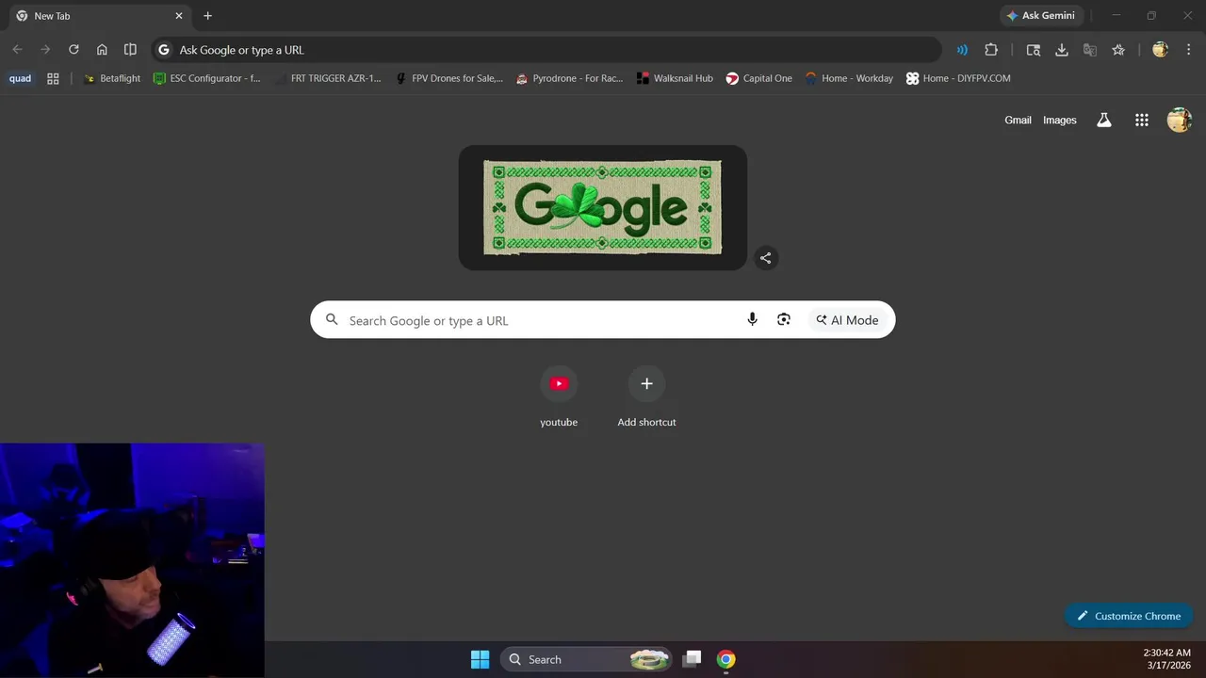The image size is (1206, 678).
Task: Open Chrome profile avatar in toolbar
Action: 1160,50
